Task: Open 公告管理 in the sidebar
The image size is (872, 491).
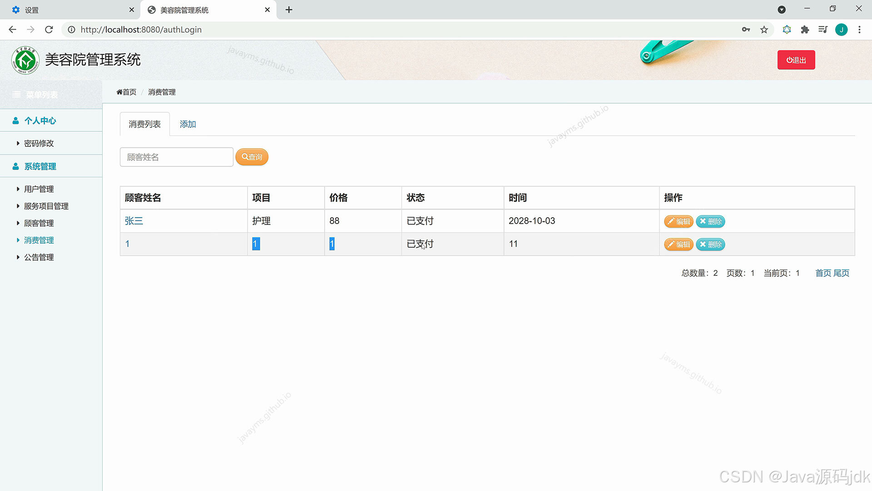Action: pos(39,257)
